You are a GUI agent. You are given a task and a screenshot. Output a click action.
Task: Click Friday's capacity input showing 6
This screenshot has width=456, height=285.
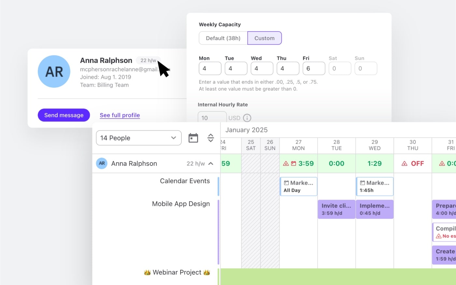[314, 68]
